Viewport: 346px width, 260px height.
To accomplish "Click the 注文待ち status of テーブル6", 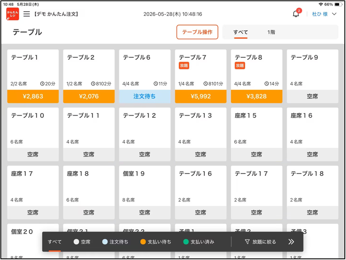I will [x=145, y=96].
